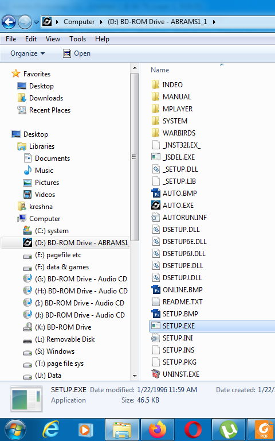Click the SETUP.PKG file name
275x441 pixels.
point(179,362)
